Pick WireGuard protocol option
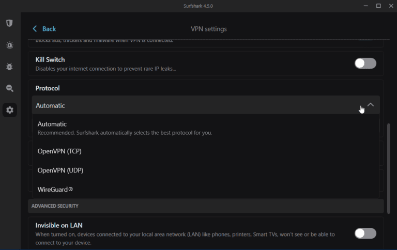 [x=55, y=190]
